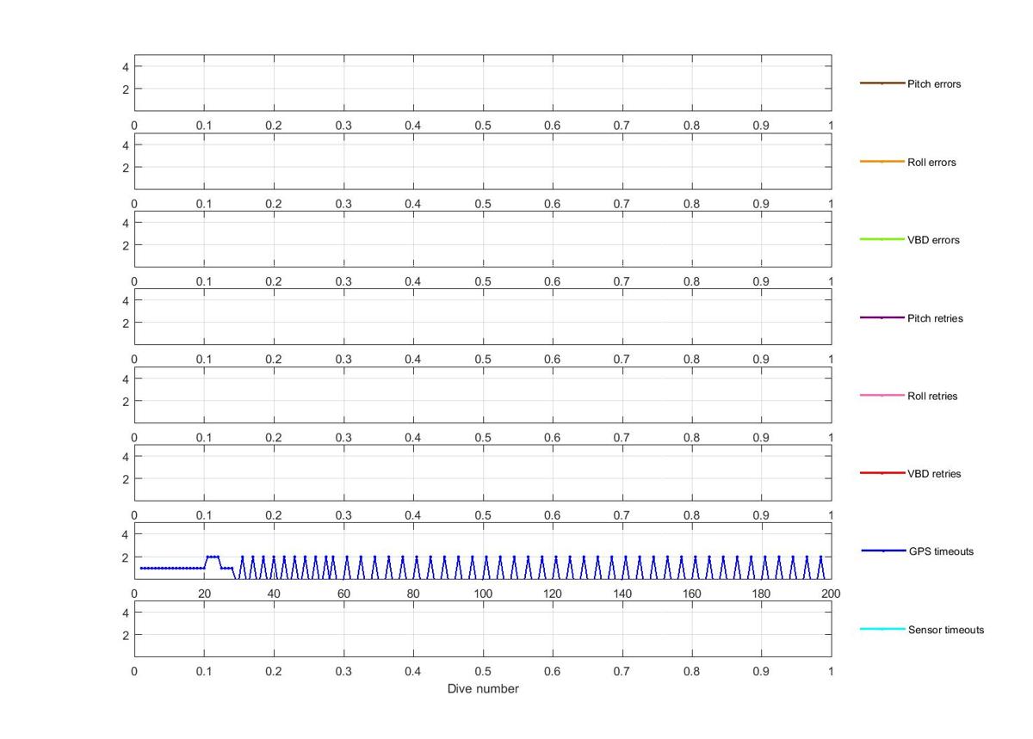Click x-axis tick label 140
1033x739 pixels.
click(622, 594)
